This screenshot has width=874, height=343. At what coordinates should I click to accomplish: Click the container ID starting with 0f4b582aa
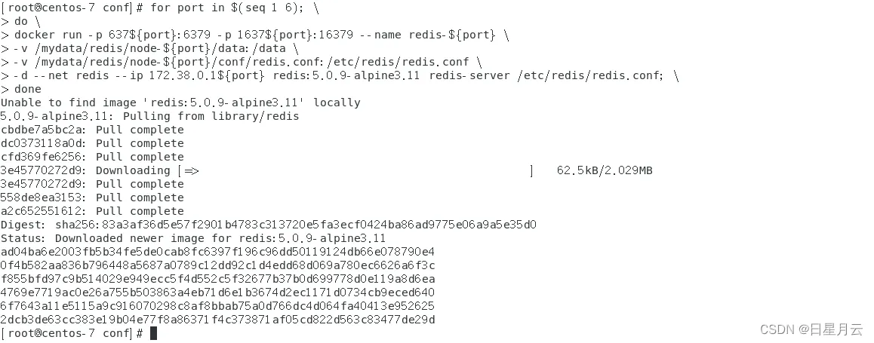217,265
